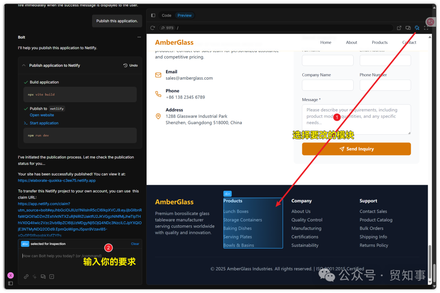This screenshot has width=440, height=293.
Task: Click the Phone Number input field
Action: [385, 85]
